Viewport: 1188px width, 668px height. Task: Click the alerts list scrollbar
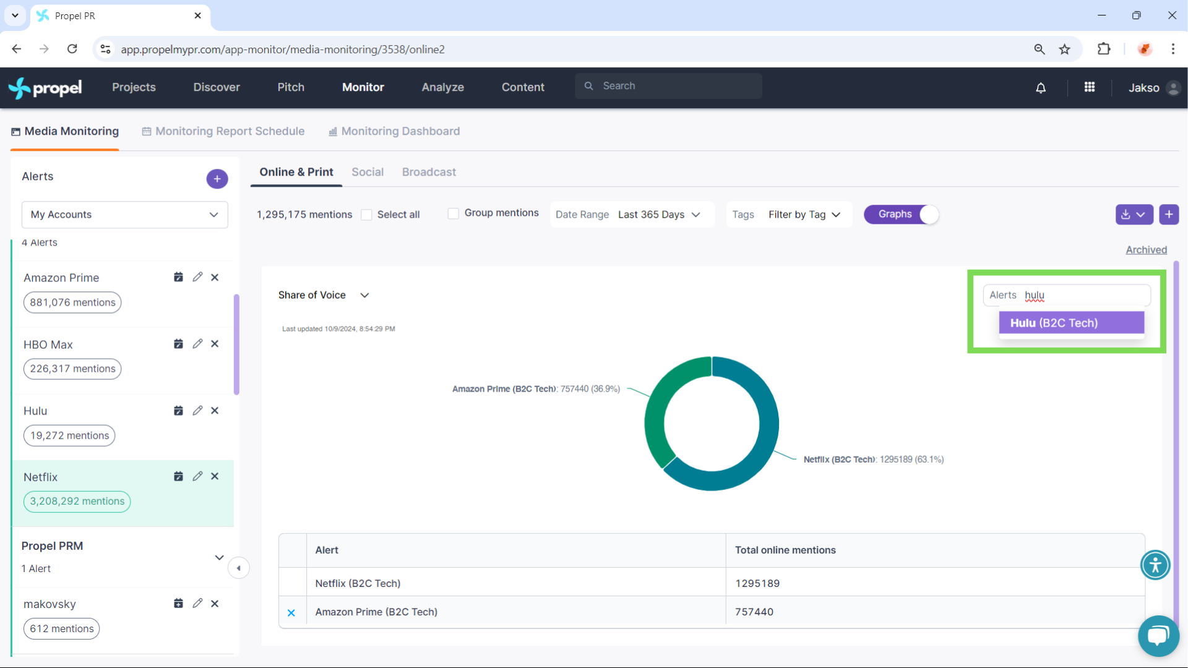pyautogui.click(x=236, y=345)
